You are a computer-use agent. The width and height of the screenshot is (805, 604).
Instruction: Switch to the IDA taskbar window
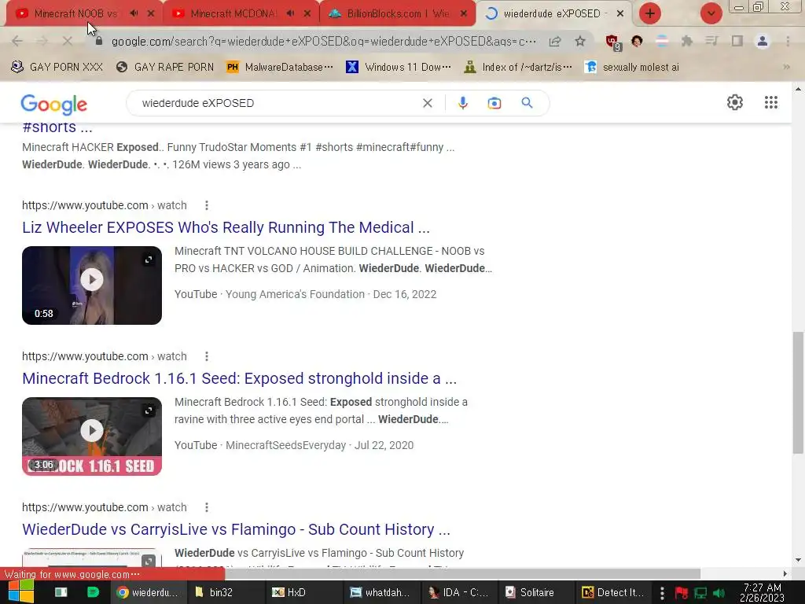[458, 592]
